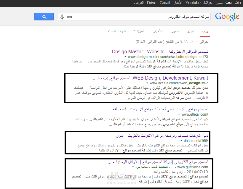Open the on-screen keyboard icon

pos(69,17)
